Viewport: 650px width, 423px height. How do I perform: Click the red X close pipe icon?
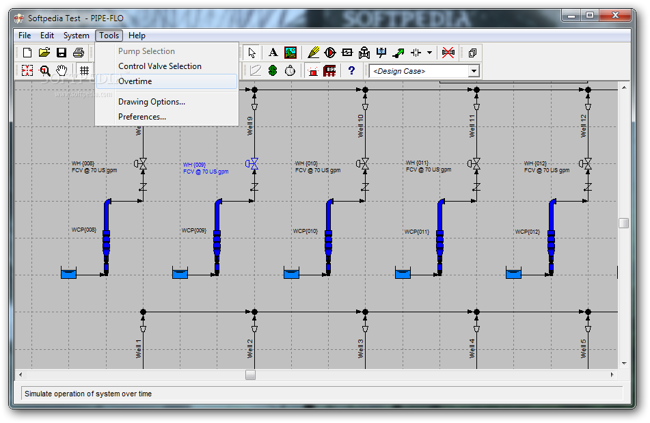click(448, 53)
